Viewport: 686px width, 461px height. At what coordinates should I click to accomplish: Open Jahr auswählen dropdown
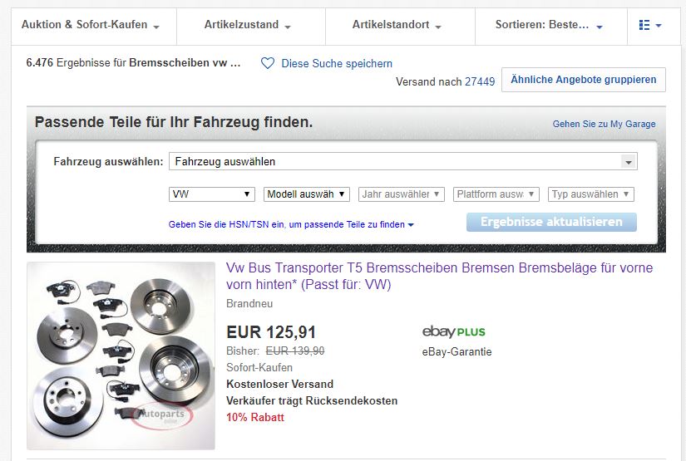point(401,194)
